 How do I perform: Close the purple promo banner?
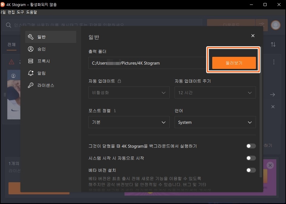270,165
